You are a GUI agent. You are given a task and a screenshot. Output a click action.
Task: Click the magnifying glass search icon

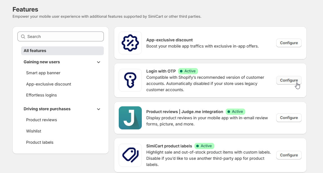point(23,37)
